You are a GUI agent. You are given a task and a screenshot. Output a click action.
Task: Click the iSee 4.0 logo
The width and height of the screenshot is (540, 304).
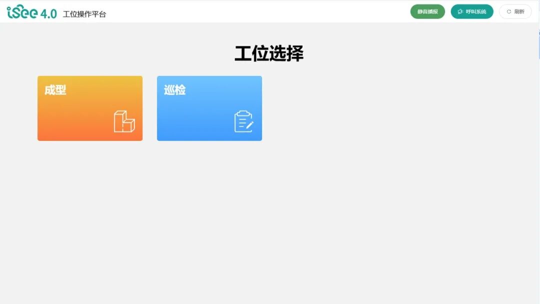31,12
